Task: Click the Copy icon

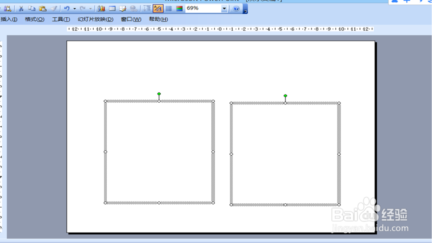Action: tap(32, 9)
